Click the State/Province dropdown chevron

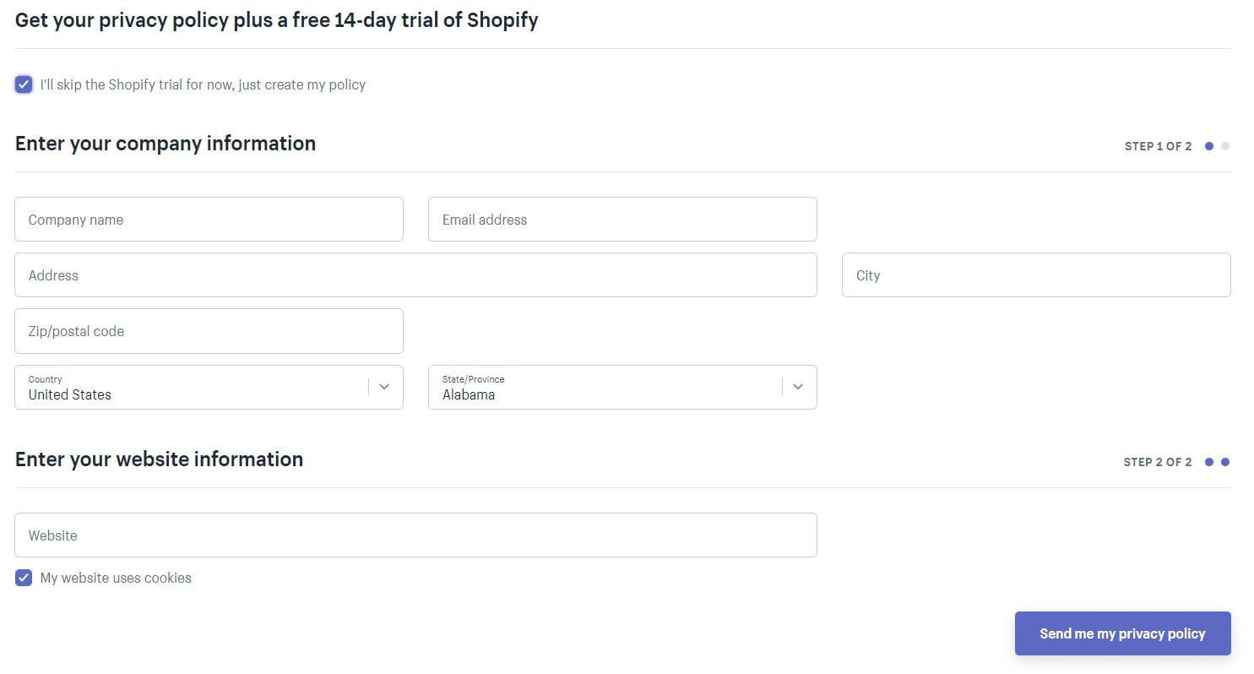click(798, 387)
